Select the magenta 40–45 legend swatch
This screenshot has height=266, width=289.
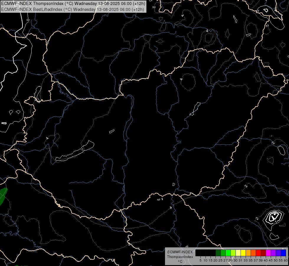point(268,253)
